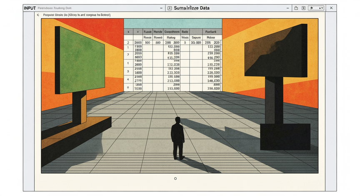Click the Rosos subheader cell
360x196 pixels.
(x=147, y=37)
